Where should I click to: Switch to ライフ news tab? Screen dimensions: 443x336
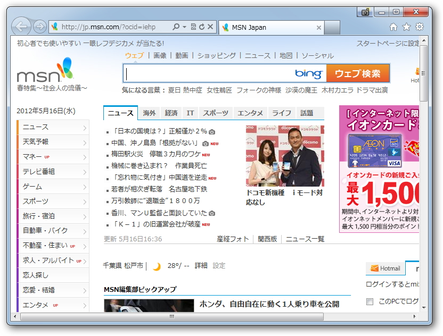[x=282, y=113]
